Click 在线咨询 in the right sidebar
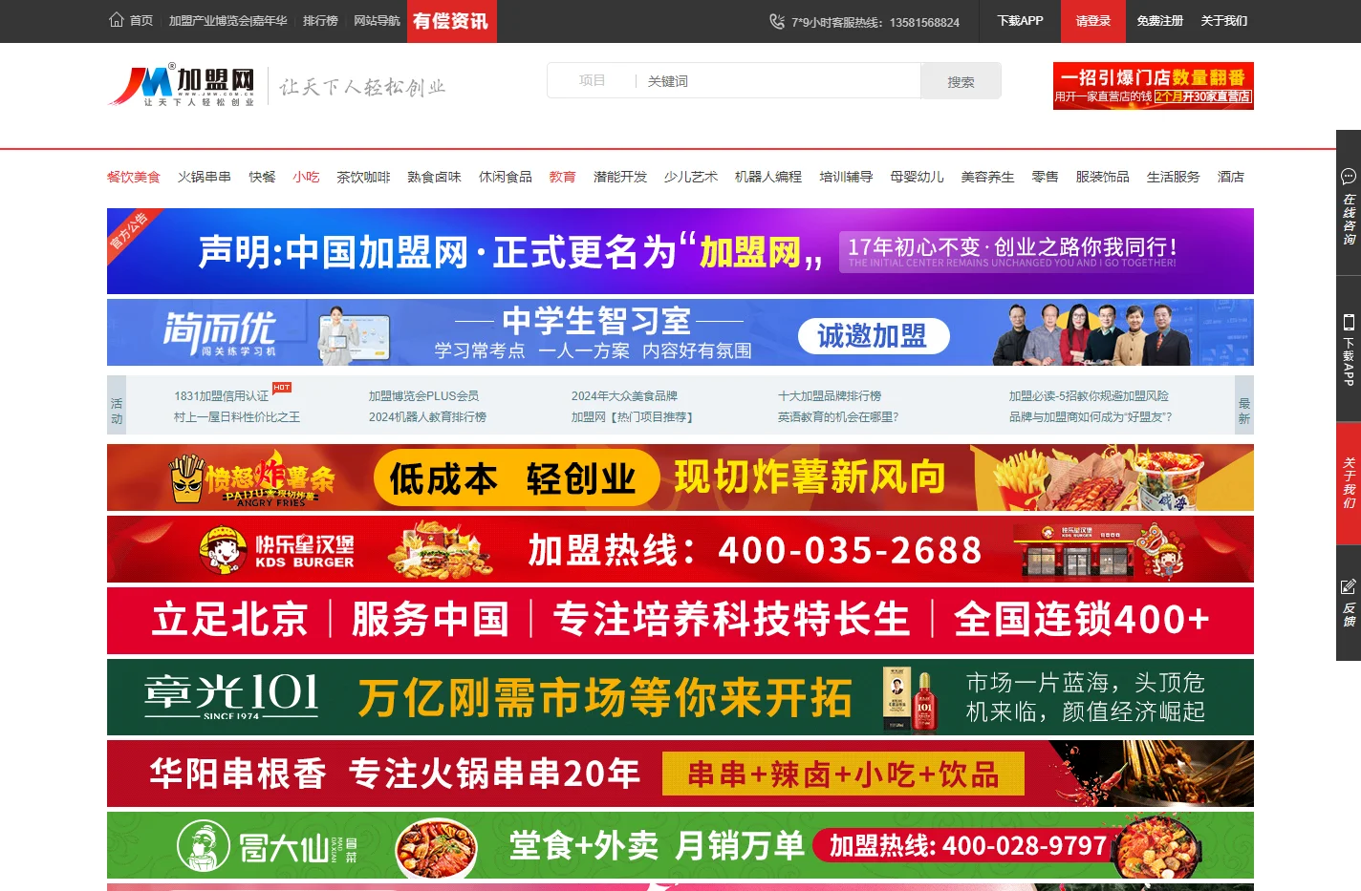1361x891 pixels. coord(1349,220)
